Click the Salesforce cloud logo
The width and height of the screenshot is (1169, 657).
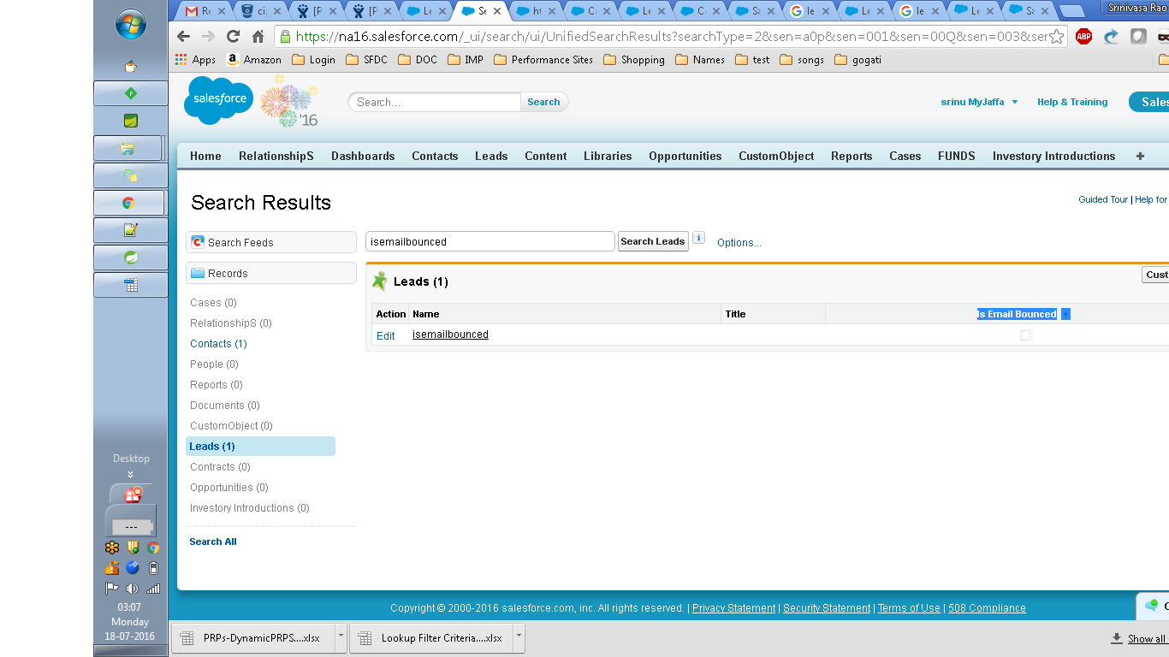tap(219, 100)
